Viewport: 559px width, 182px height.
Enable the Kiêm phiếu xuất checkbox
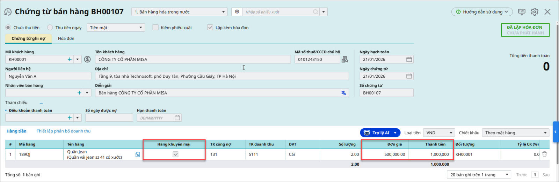pos(155,28)
